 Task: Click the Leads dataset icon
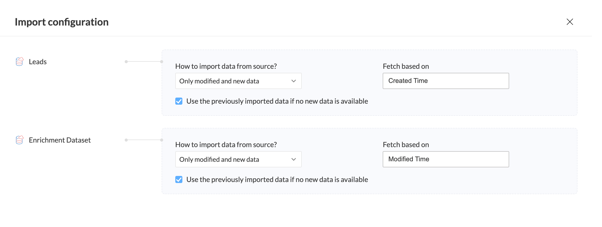20,61
